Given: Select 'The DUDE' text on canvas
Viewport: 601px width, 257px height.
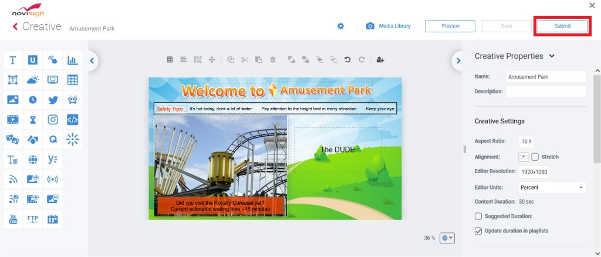Looking at the screenshot, I should pyautogui.click(x=337, y=150).
